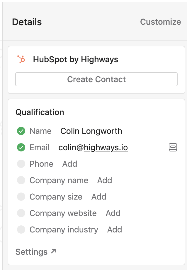
Task: Click the arrow icon next to Settings
Action: point(54,251)
